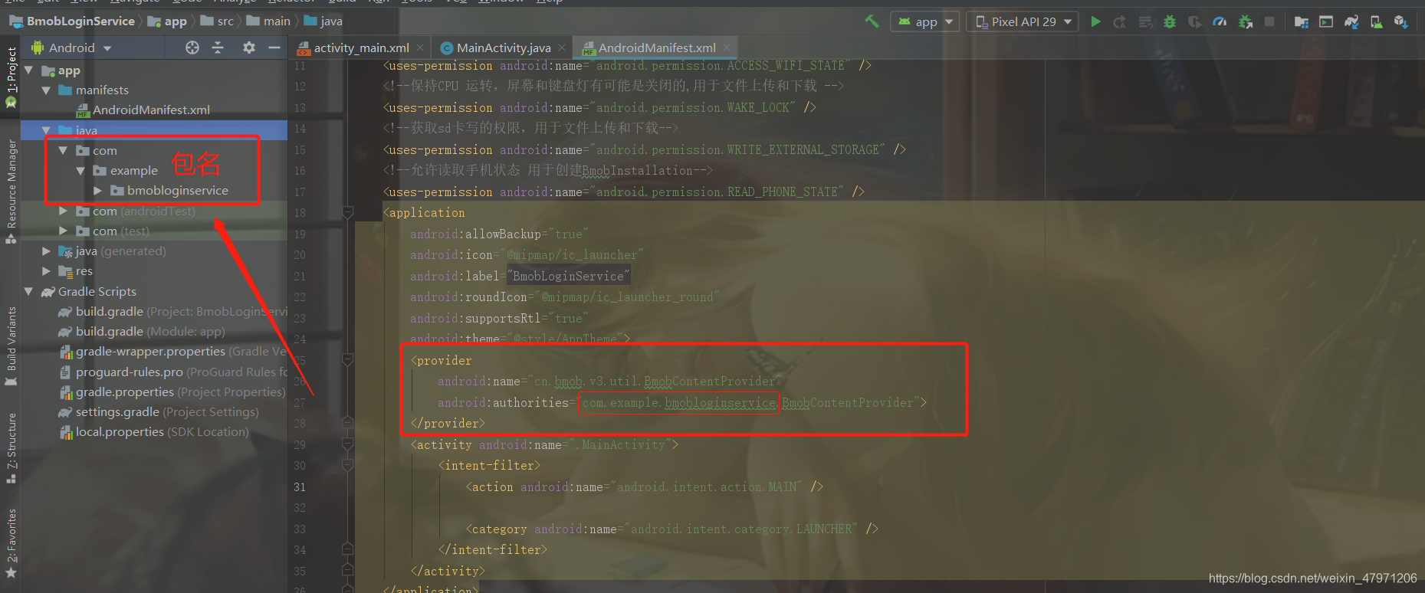The image size is (1425, 593).
Task: Collapse the app module node
Action: tap(29, 70)
